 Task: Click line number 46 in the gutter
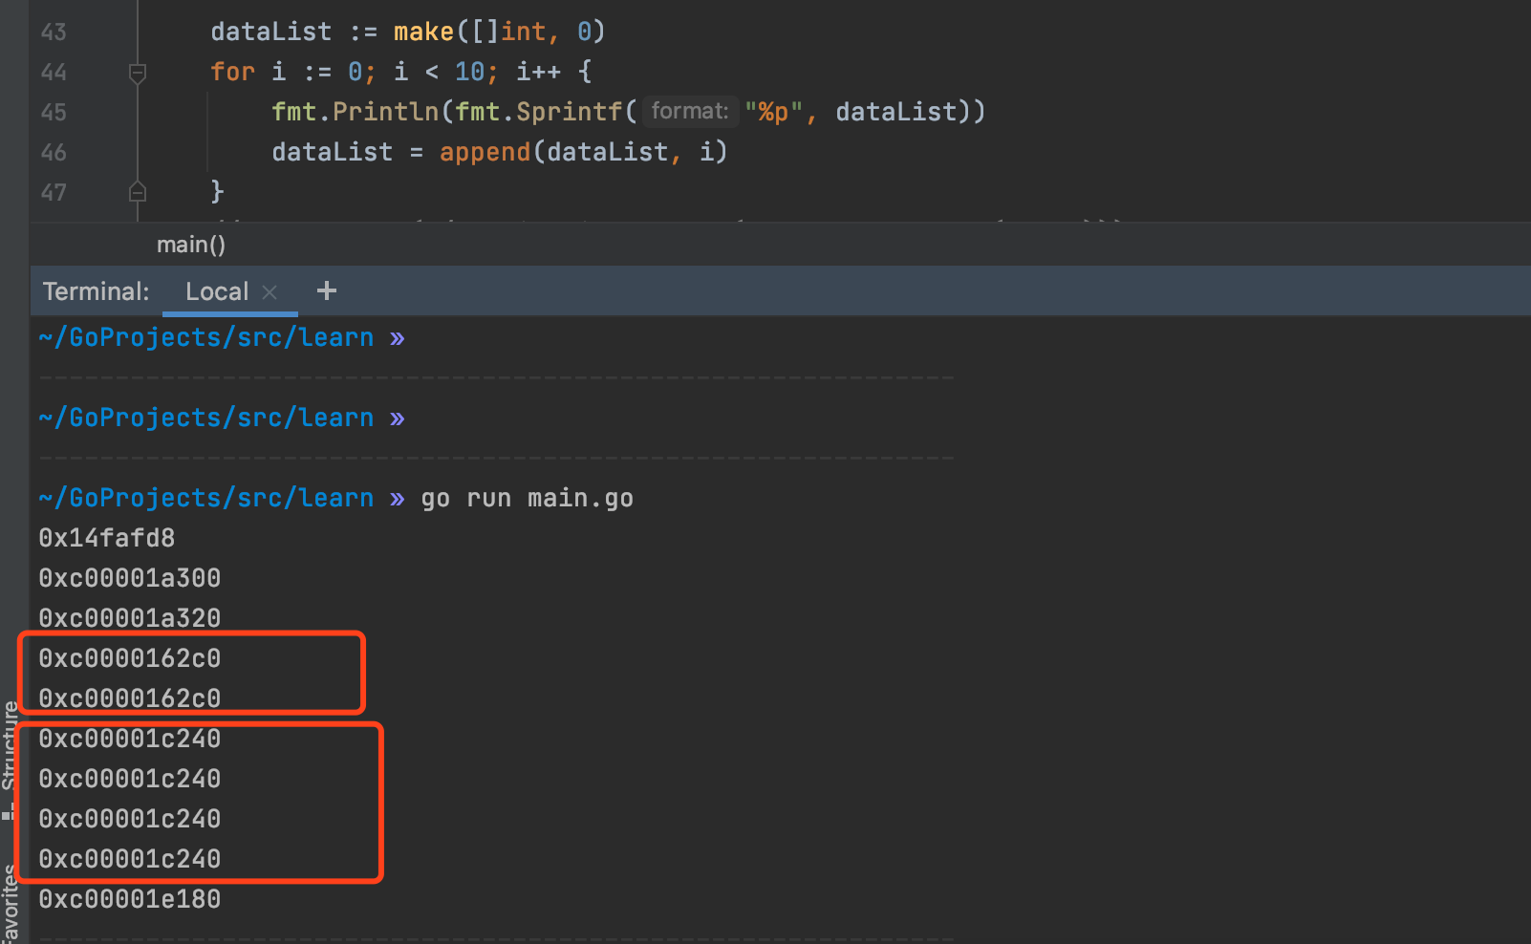coord(54,153)
